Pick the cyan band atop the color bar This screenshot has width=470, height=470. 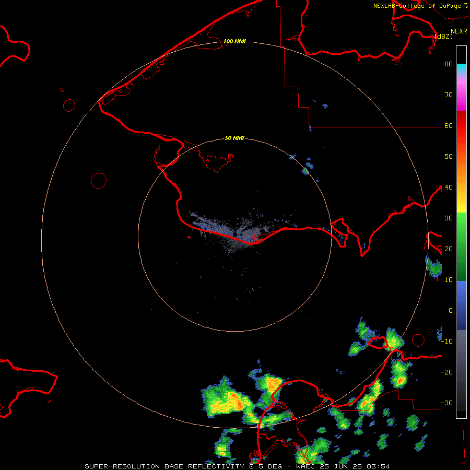click(x=461, y=68)
